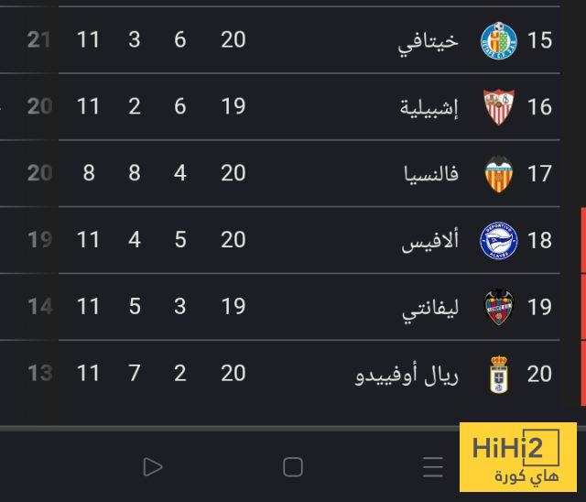Viewport: 586px width, 502px height.
Task: Click the Real Oviedo club crest
Action: 499,374
